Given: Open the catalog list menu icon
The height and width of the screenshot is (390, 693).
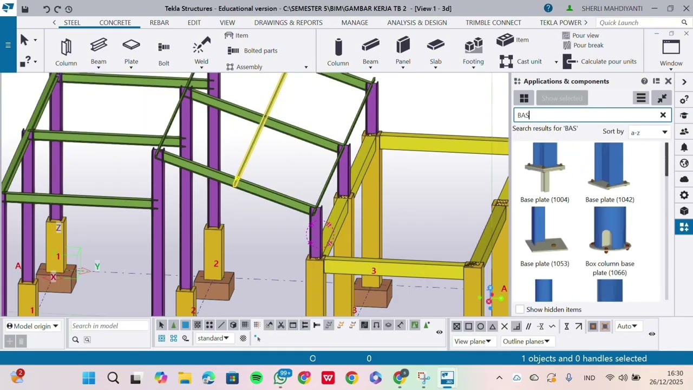Looking at the screenshot, I should click(641, 98).
